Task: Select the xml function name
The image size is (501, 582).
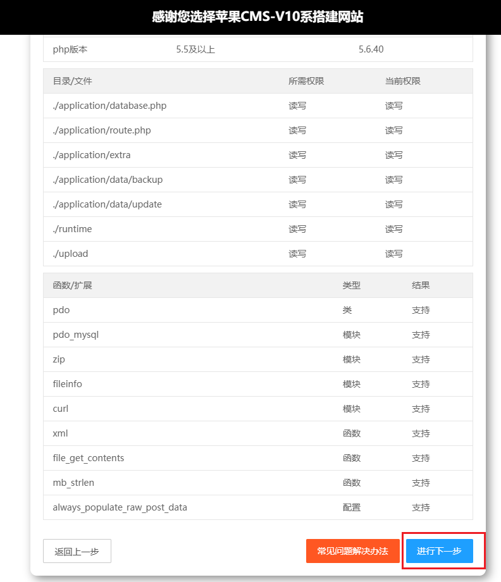Action: tap(60, 433)
